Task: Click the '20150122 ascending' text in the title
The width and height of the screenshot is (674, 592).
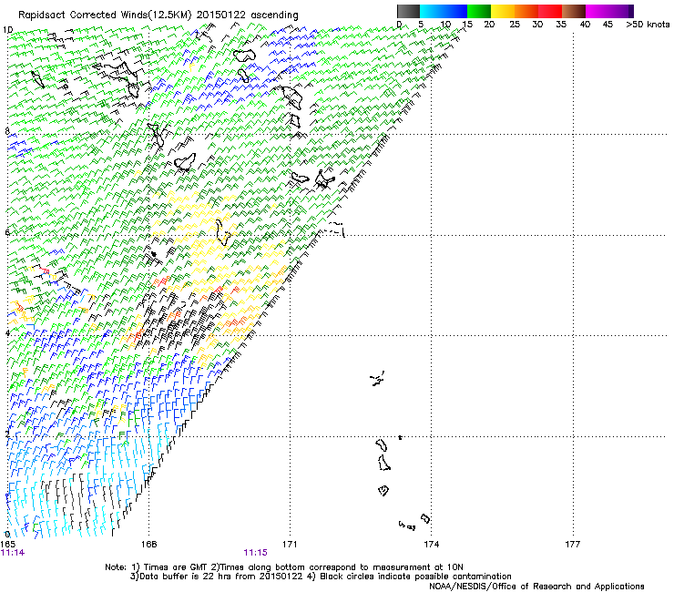Action: click(247, 15)
